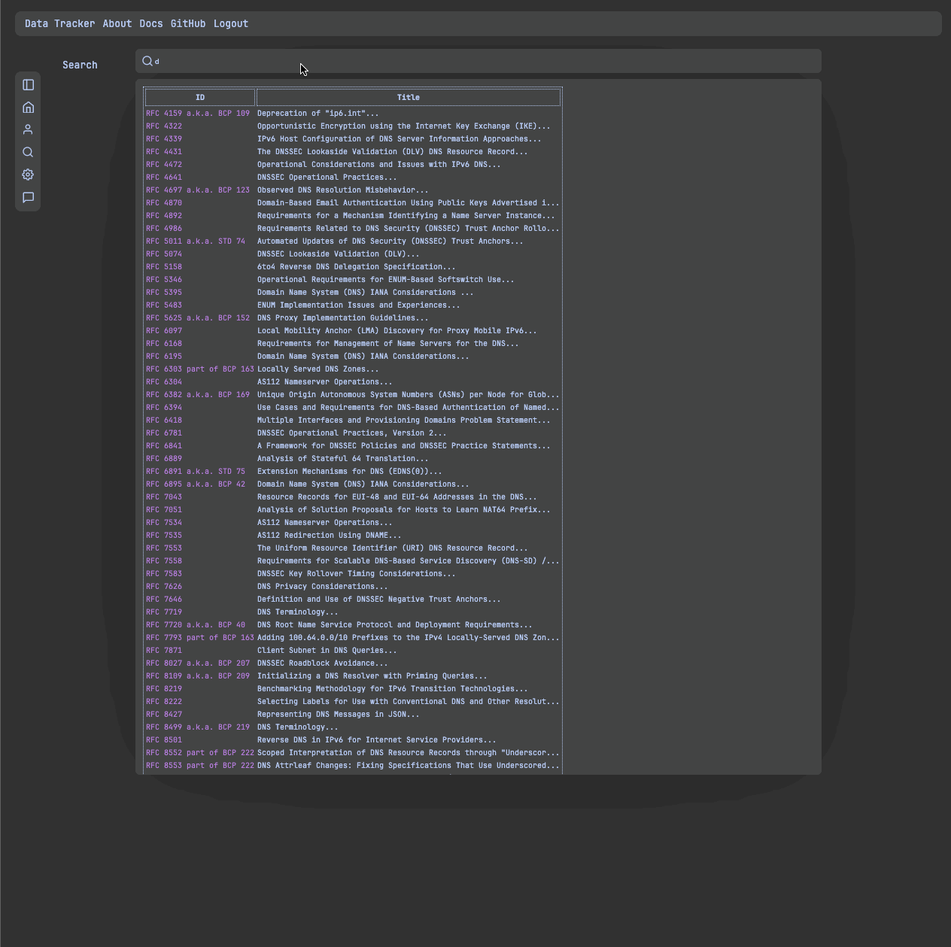Screen dimensions: 951x947
Task: Open the GitHub link in the navbar
Action: pyautogui.click(x=188, y=23)
